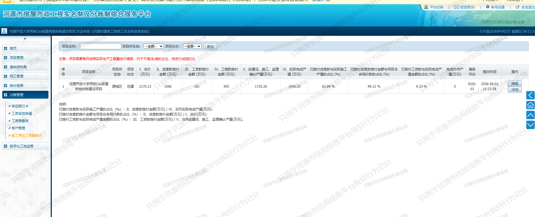Open 帐号设置 account settings
The image size is (535, 217).
click(x=498, y=7)
